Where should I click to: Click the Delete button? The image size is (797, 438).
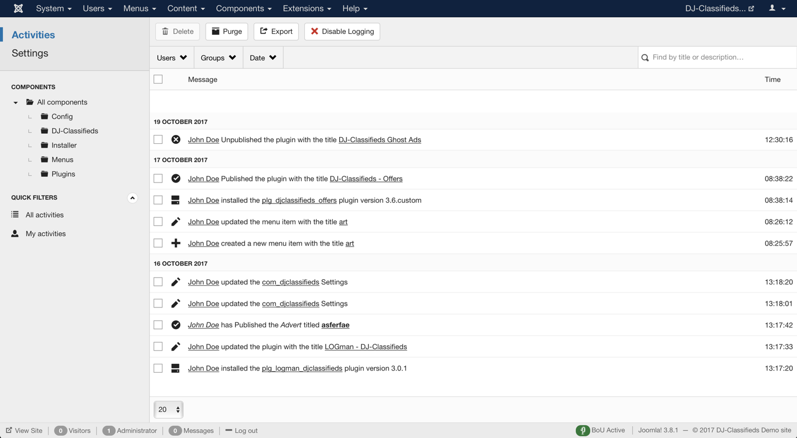point(177,32)
